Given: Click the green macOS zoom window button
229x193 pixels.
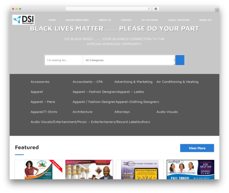Looking at the screenshot, I should pos(20,9).
